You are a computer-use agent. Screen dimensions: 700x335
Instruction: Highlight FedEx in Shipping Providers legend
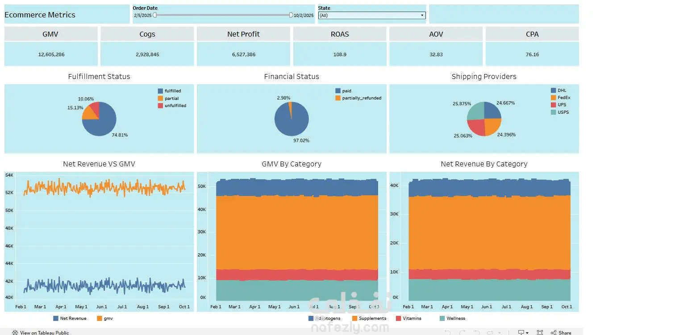click(x=561, y=98)
